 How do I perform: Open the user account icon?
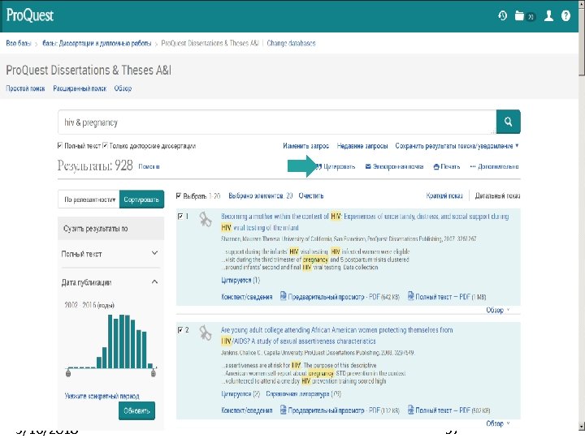coord(548,15)
